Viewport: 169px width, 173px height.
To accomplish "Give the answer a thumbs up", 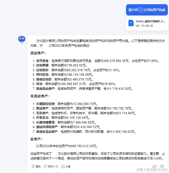I will click(x=155, y=166).
